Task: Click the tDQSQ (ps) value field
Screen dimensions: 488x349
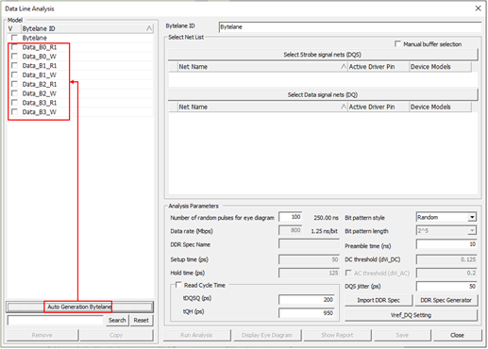Action: point(306,300)
